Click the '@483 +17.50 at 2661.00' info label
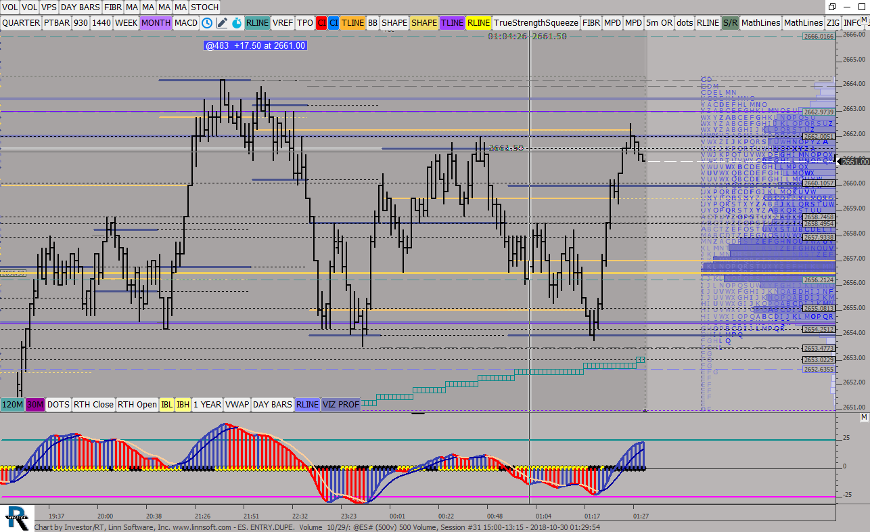Screen dimensions: 870x532 tap(256, 45)
